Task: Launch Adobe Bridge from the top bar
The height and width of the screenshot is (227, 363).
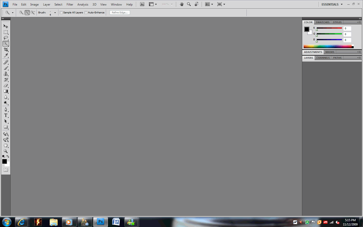Action: coord(142,4)
